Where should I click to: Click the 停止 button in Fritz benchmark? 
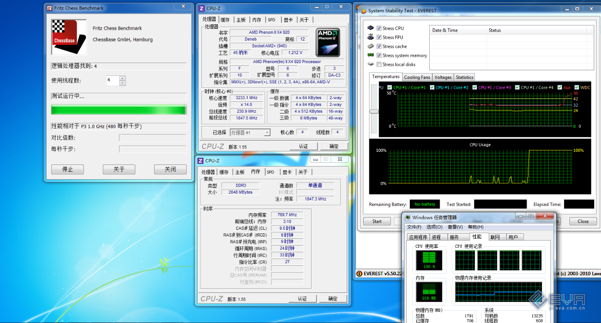(67, 169)
